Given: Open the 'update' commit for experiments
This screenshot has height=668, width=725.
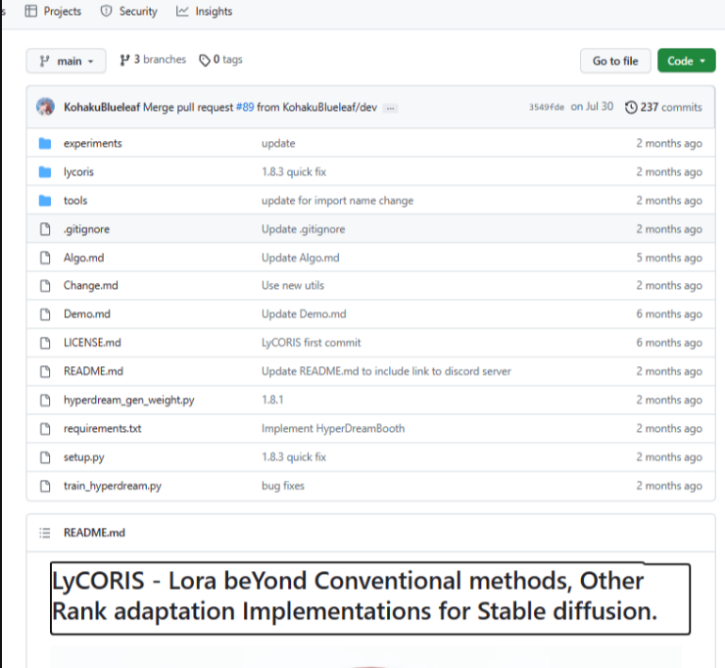Looking at the screenshot, I should 278,143.
